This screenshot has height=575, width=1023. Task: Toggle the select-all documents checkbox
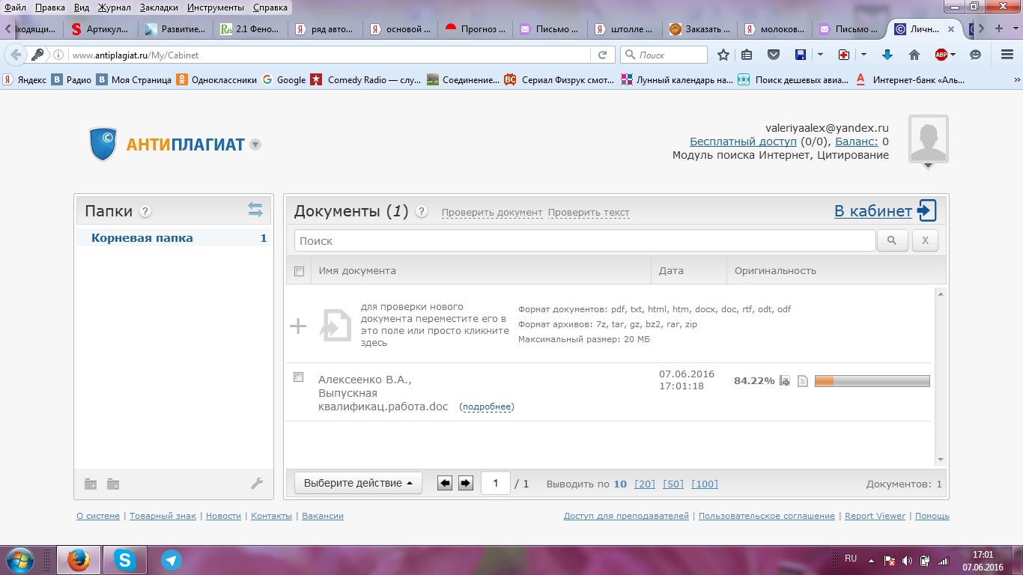(x=300, y=271)
